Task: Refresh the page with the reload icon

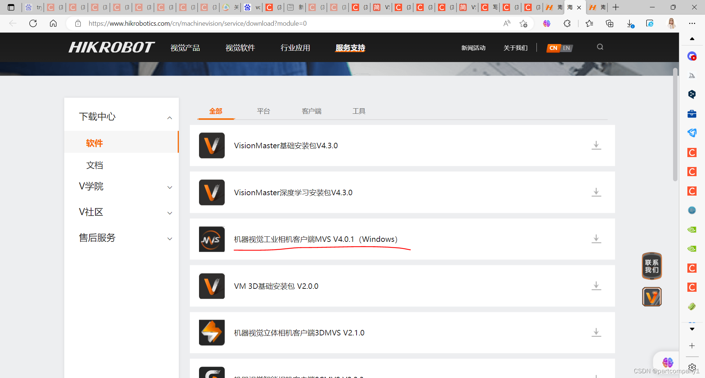Action: (33, 23)
